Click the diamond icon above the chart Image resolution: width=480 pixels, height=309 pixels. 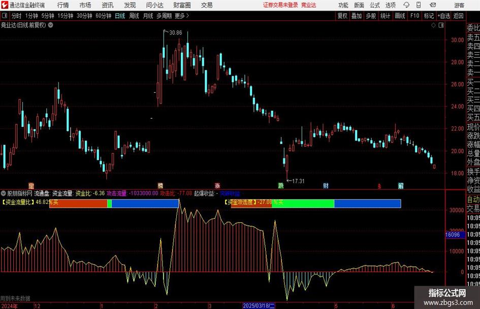point(433,25)
